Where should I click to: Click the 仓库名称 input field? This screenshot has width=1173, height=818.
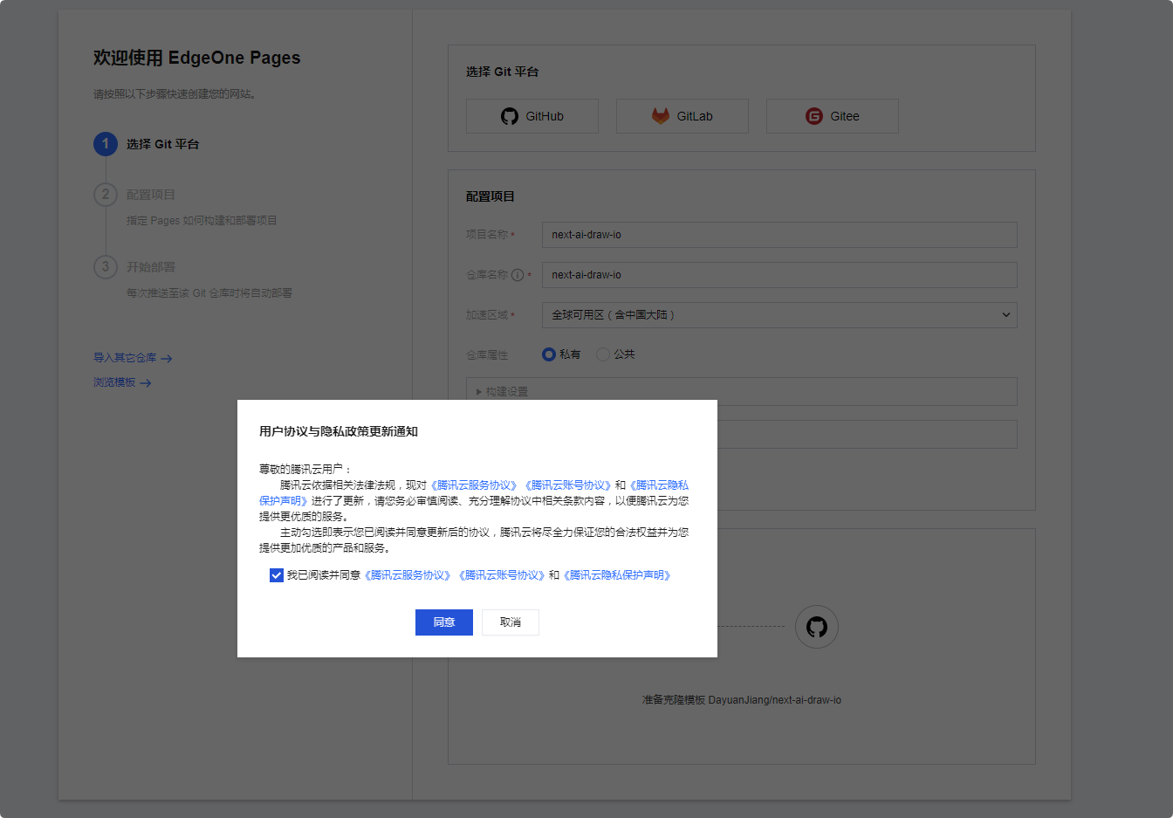pyautogui.click(x=779, y=275)
